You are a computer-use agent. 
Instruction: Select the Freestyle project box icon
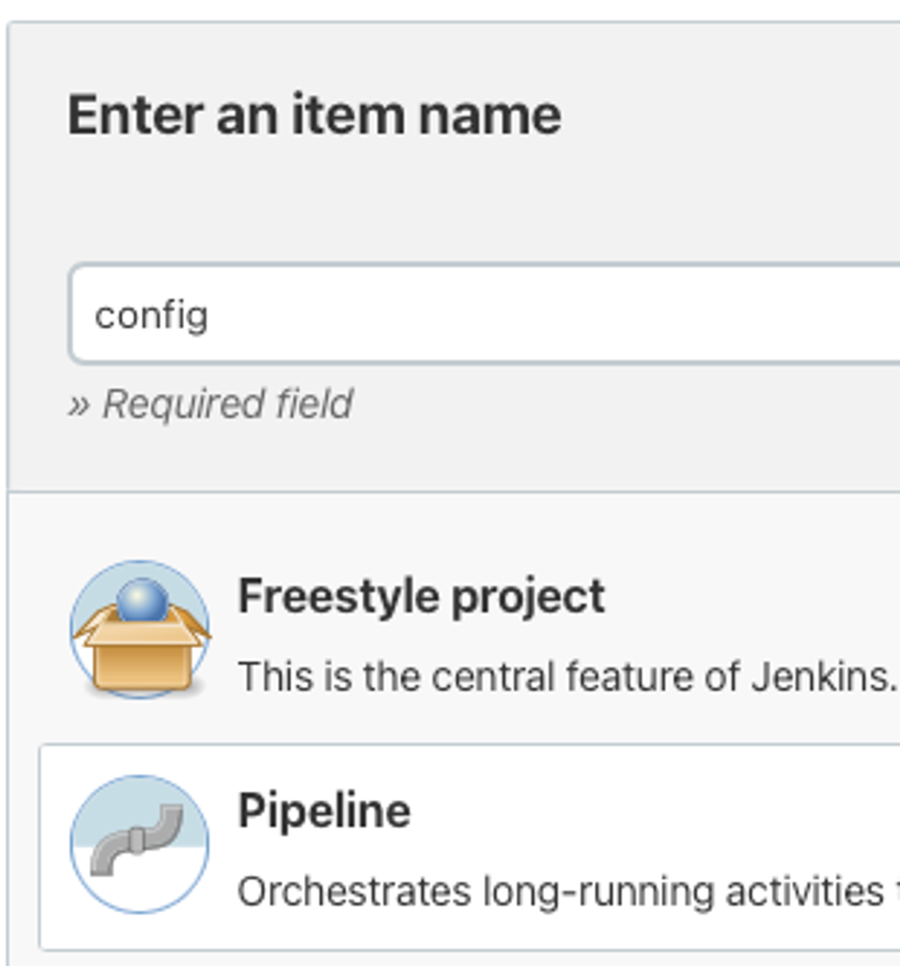140,629
